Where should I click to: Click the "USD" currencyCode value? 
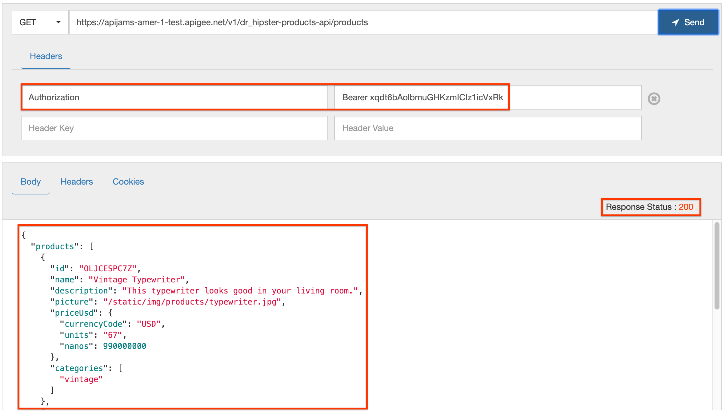pos(149,324)
